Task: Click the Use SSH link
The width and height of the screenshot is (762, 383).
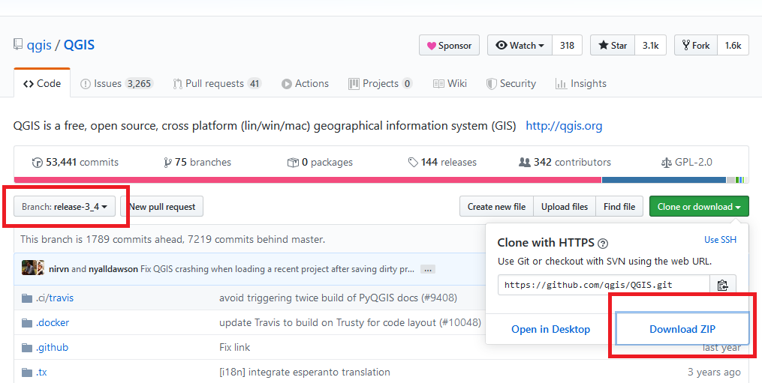Action: [x=720, y=240]
